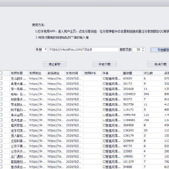
Task: Select the video URL cell in 101379 plays row
Action: coord(38,161)
